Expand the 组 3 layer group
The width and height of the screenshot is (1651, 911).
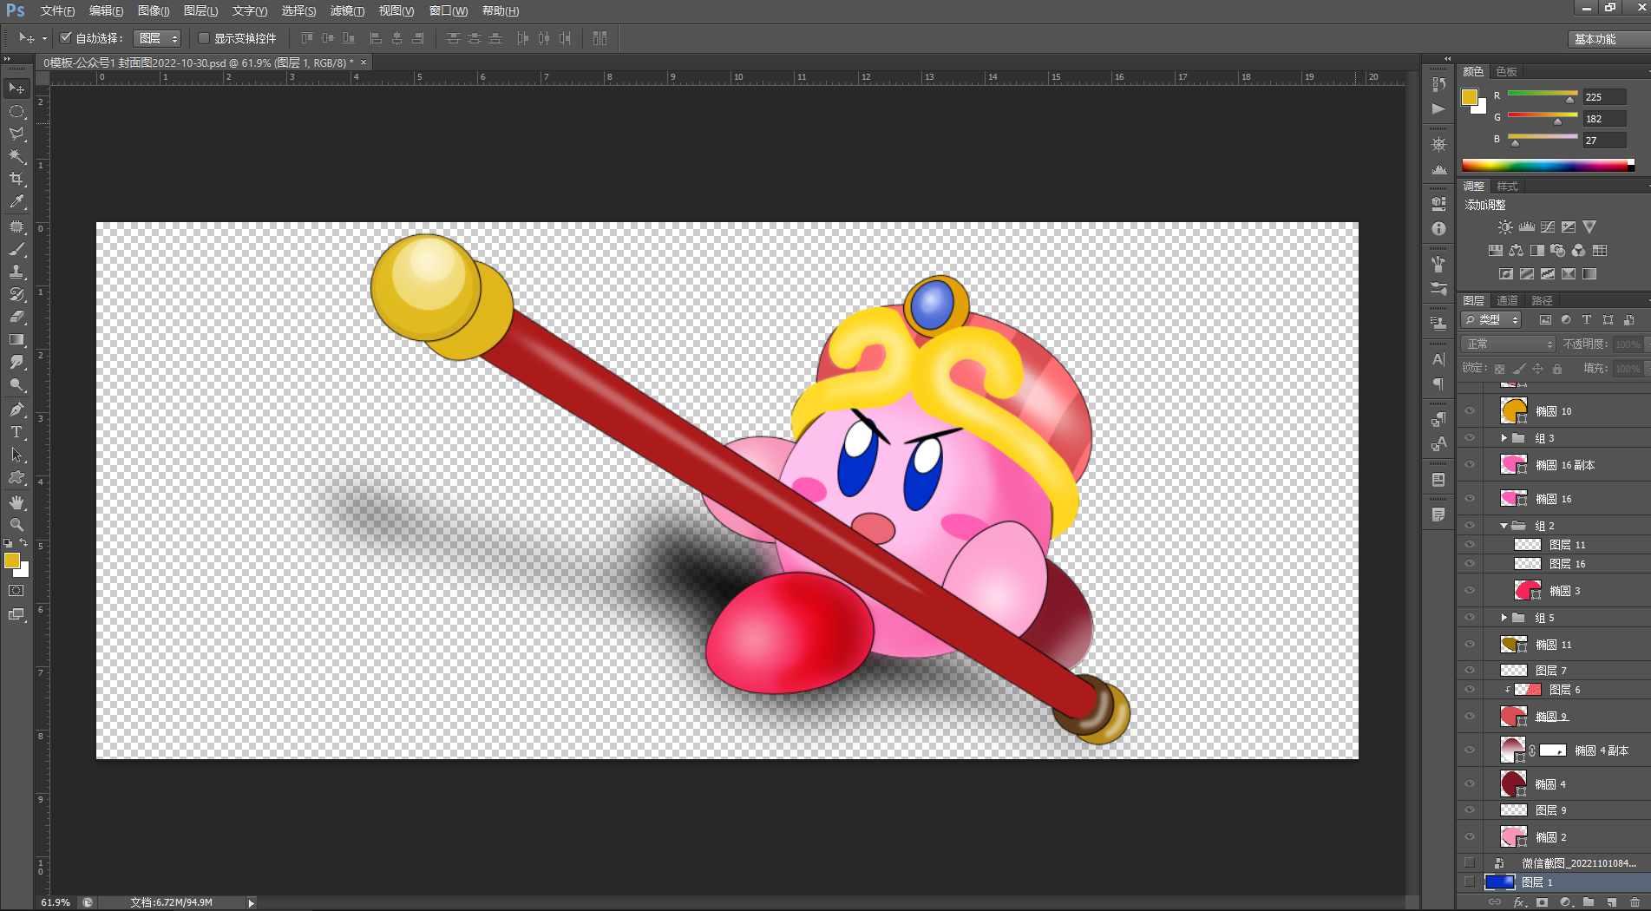click(x=1504, y=438)
